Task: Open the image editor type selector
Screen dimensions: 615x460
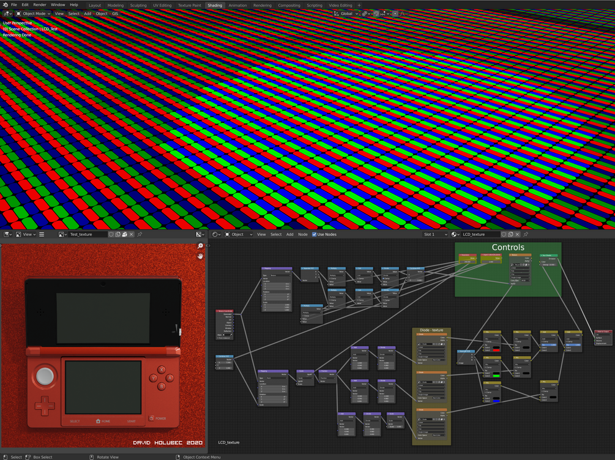Action: point(8,234)
